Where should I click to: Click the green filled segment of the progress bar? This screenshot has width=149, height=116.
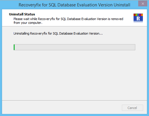tap(14, 47)
